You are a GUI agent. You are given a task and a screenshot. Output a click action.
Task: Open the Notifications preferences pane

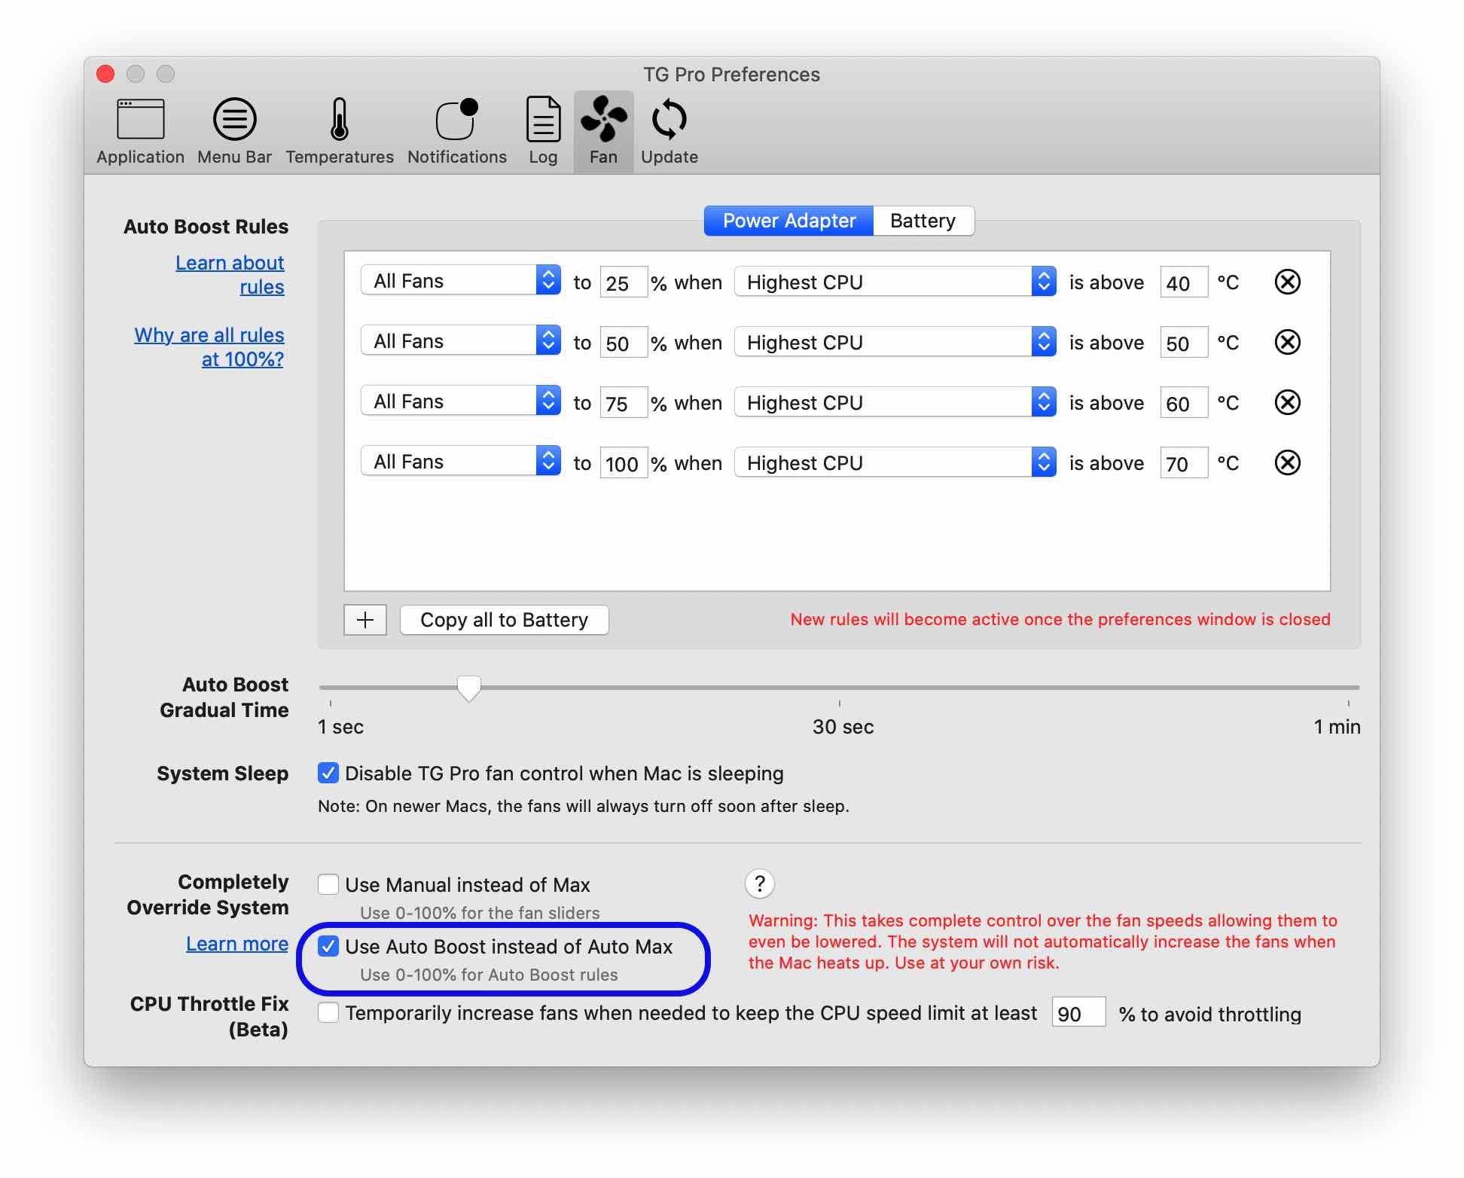(456, 131)
